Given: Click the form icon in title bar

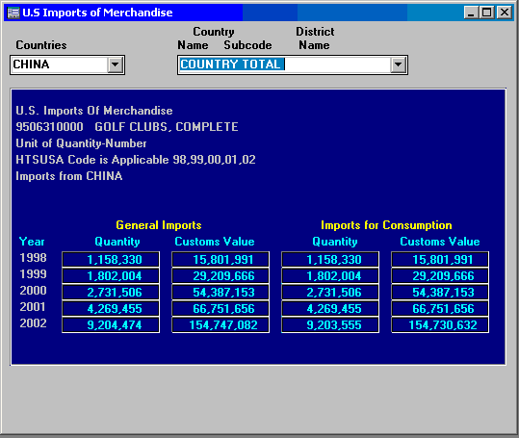Looking at the screenshot, I should point(13,13).
